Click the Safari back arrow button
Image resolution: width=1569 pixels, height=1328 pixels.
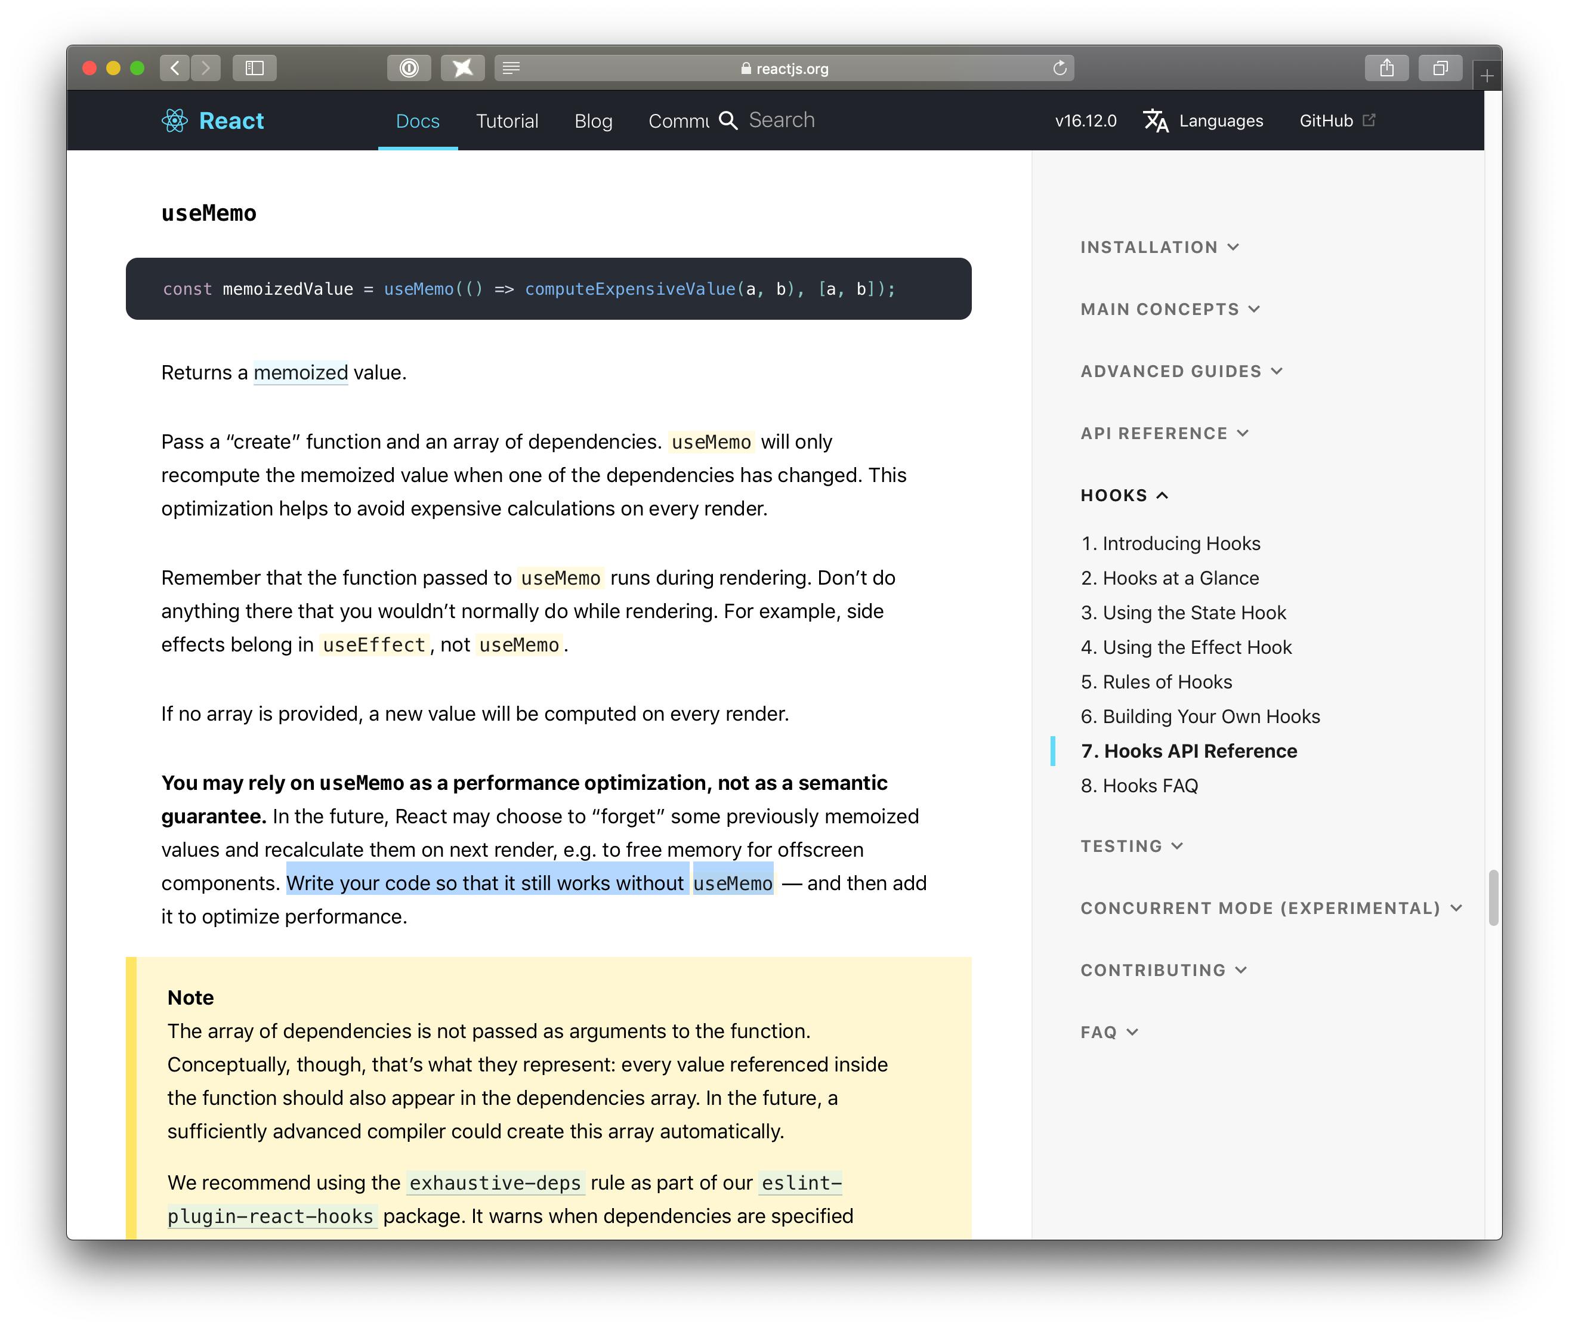point(175,68)
